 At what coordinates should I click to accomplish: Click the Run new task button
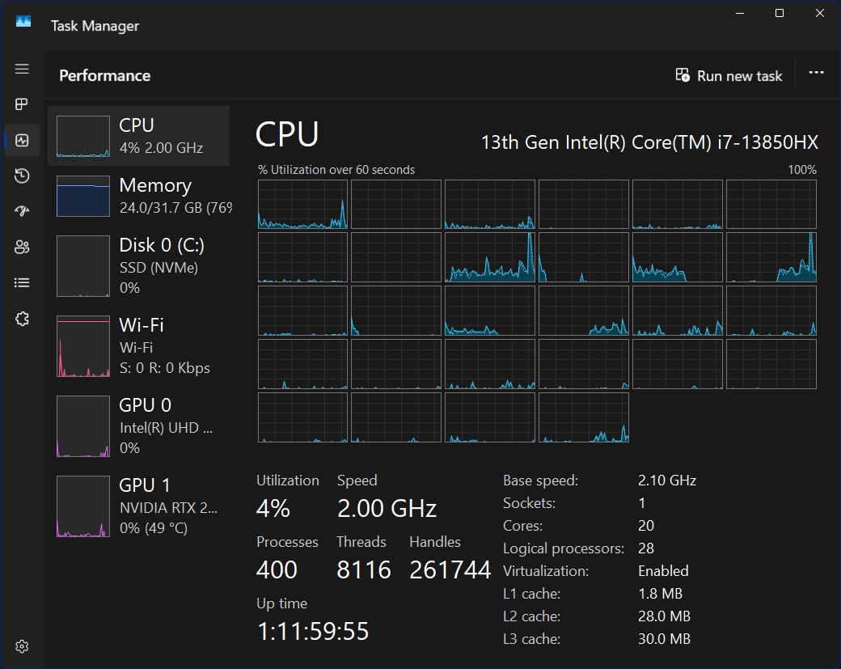pos(729,75)
